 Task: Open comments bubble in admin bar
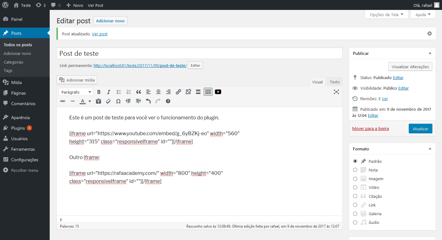point(56,5)
